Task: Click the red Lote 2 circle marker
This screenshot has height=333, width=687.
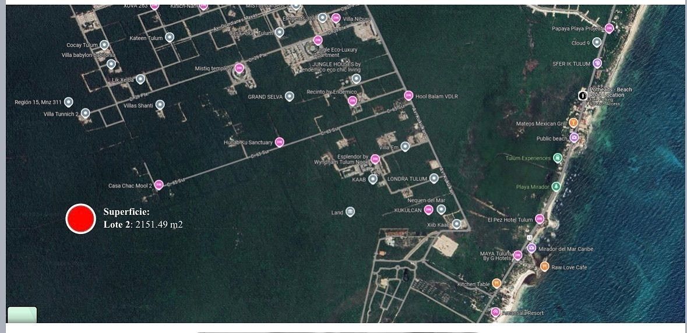Action: (80, 219)
